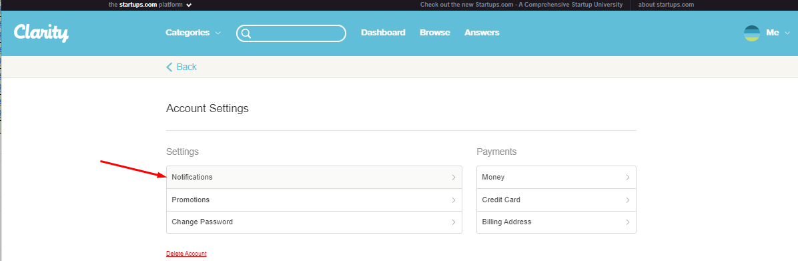This screenshot has height=261, width=798.
Task: Click the chevron on the Change Password row
Action: click(x=454, y=222)
